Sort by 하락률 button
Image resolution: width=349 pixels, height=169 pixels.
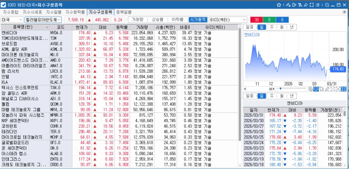click(x=178, y=20)
